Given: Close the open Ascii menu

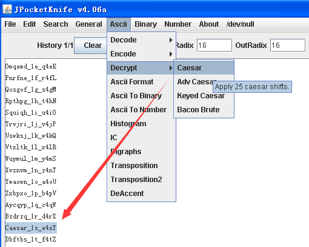Looking at the screenshot, I should click(119, 24).
